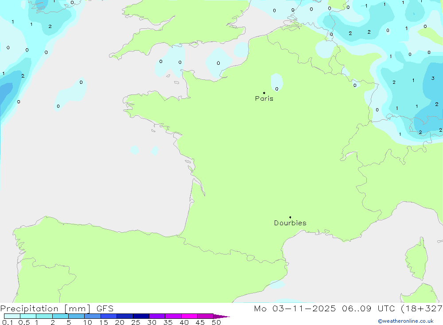
Task: Pick the 40–45 mm magenta legend swatch
Action: click(x=189, y=316)
